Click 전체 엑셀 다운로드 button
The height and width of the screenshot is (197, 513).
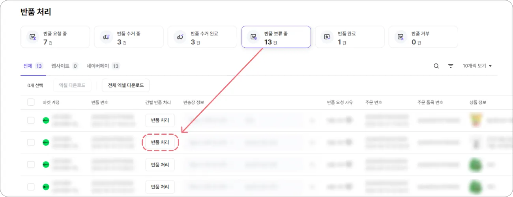(x=125, y=85)
